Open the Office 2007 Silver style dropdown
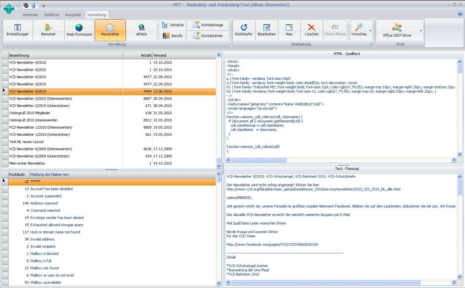 point(421,31)
